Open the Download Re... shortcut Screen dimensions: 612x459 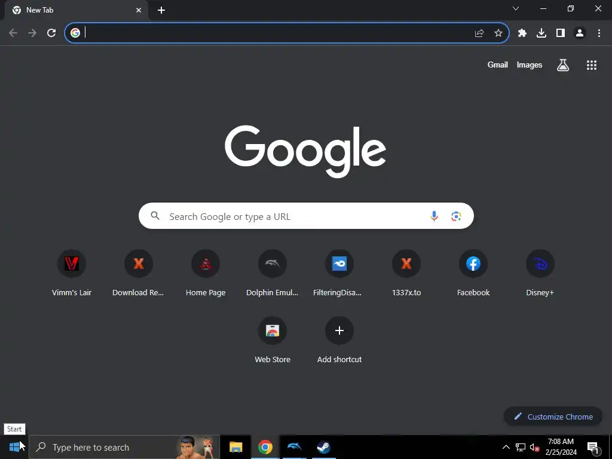138,273
